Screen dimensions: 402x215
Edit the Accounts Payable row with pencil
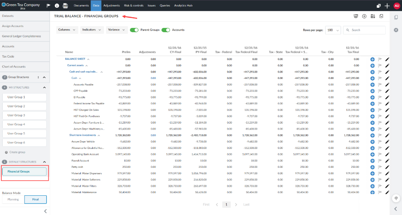click(x=387, y=85)
